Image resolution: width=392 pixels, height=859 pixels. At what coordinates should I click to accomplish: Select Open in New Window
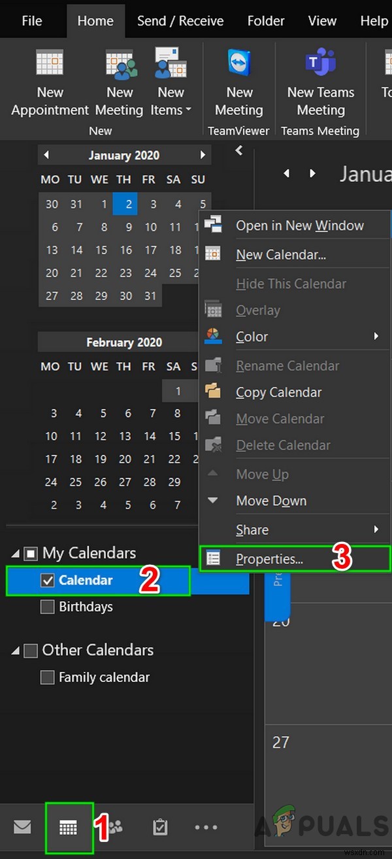coord(300,225)
